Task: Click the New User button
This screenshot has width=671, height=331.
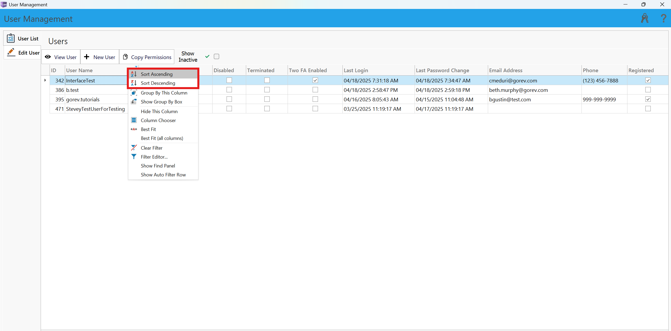Action: pos(100,57)
